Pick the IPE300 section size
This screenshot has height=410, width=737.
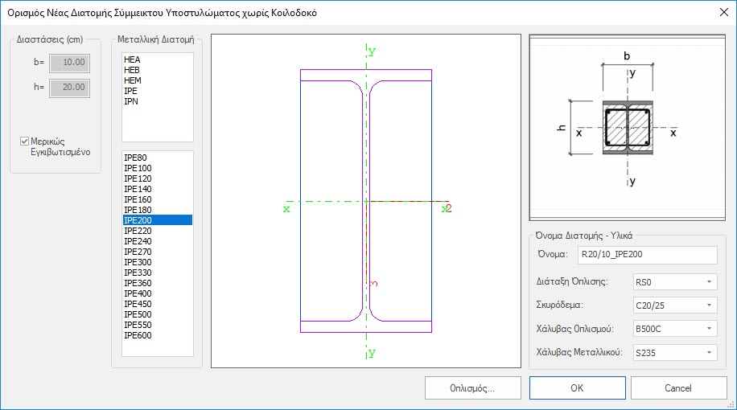tap(138, 262)
